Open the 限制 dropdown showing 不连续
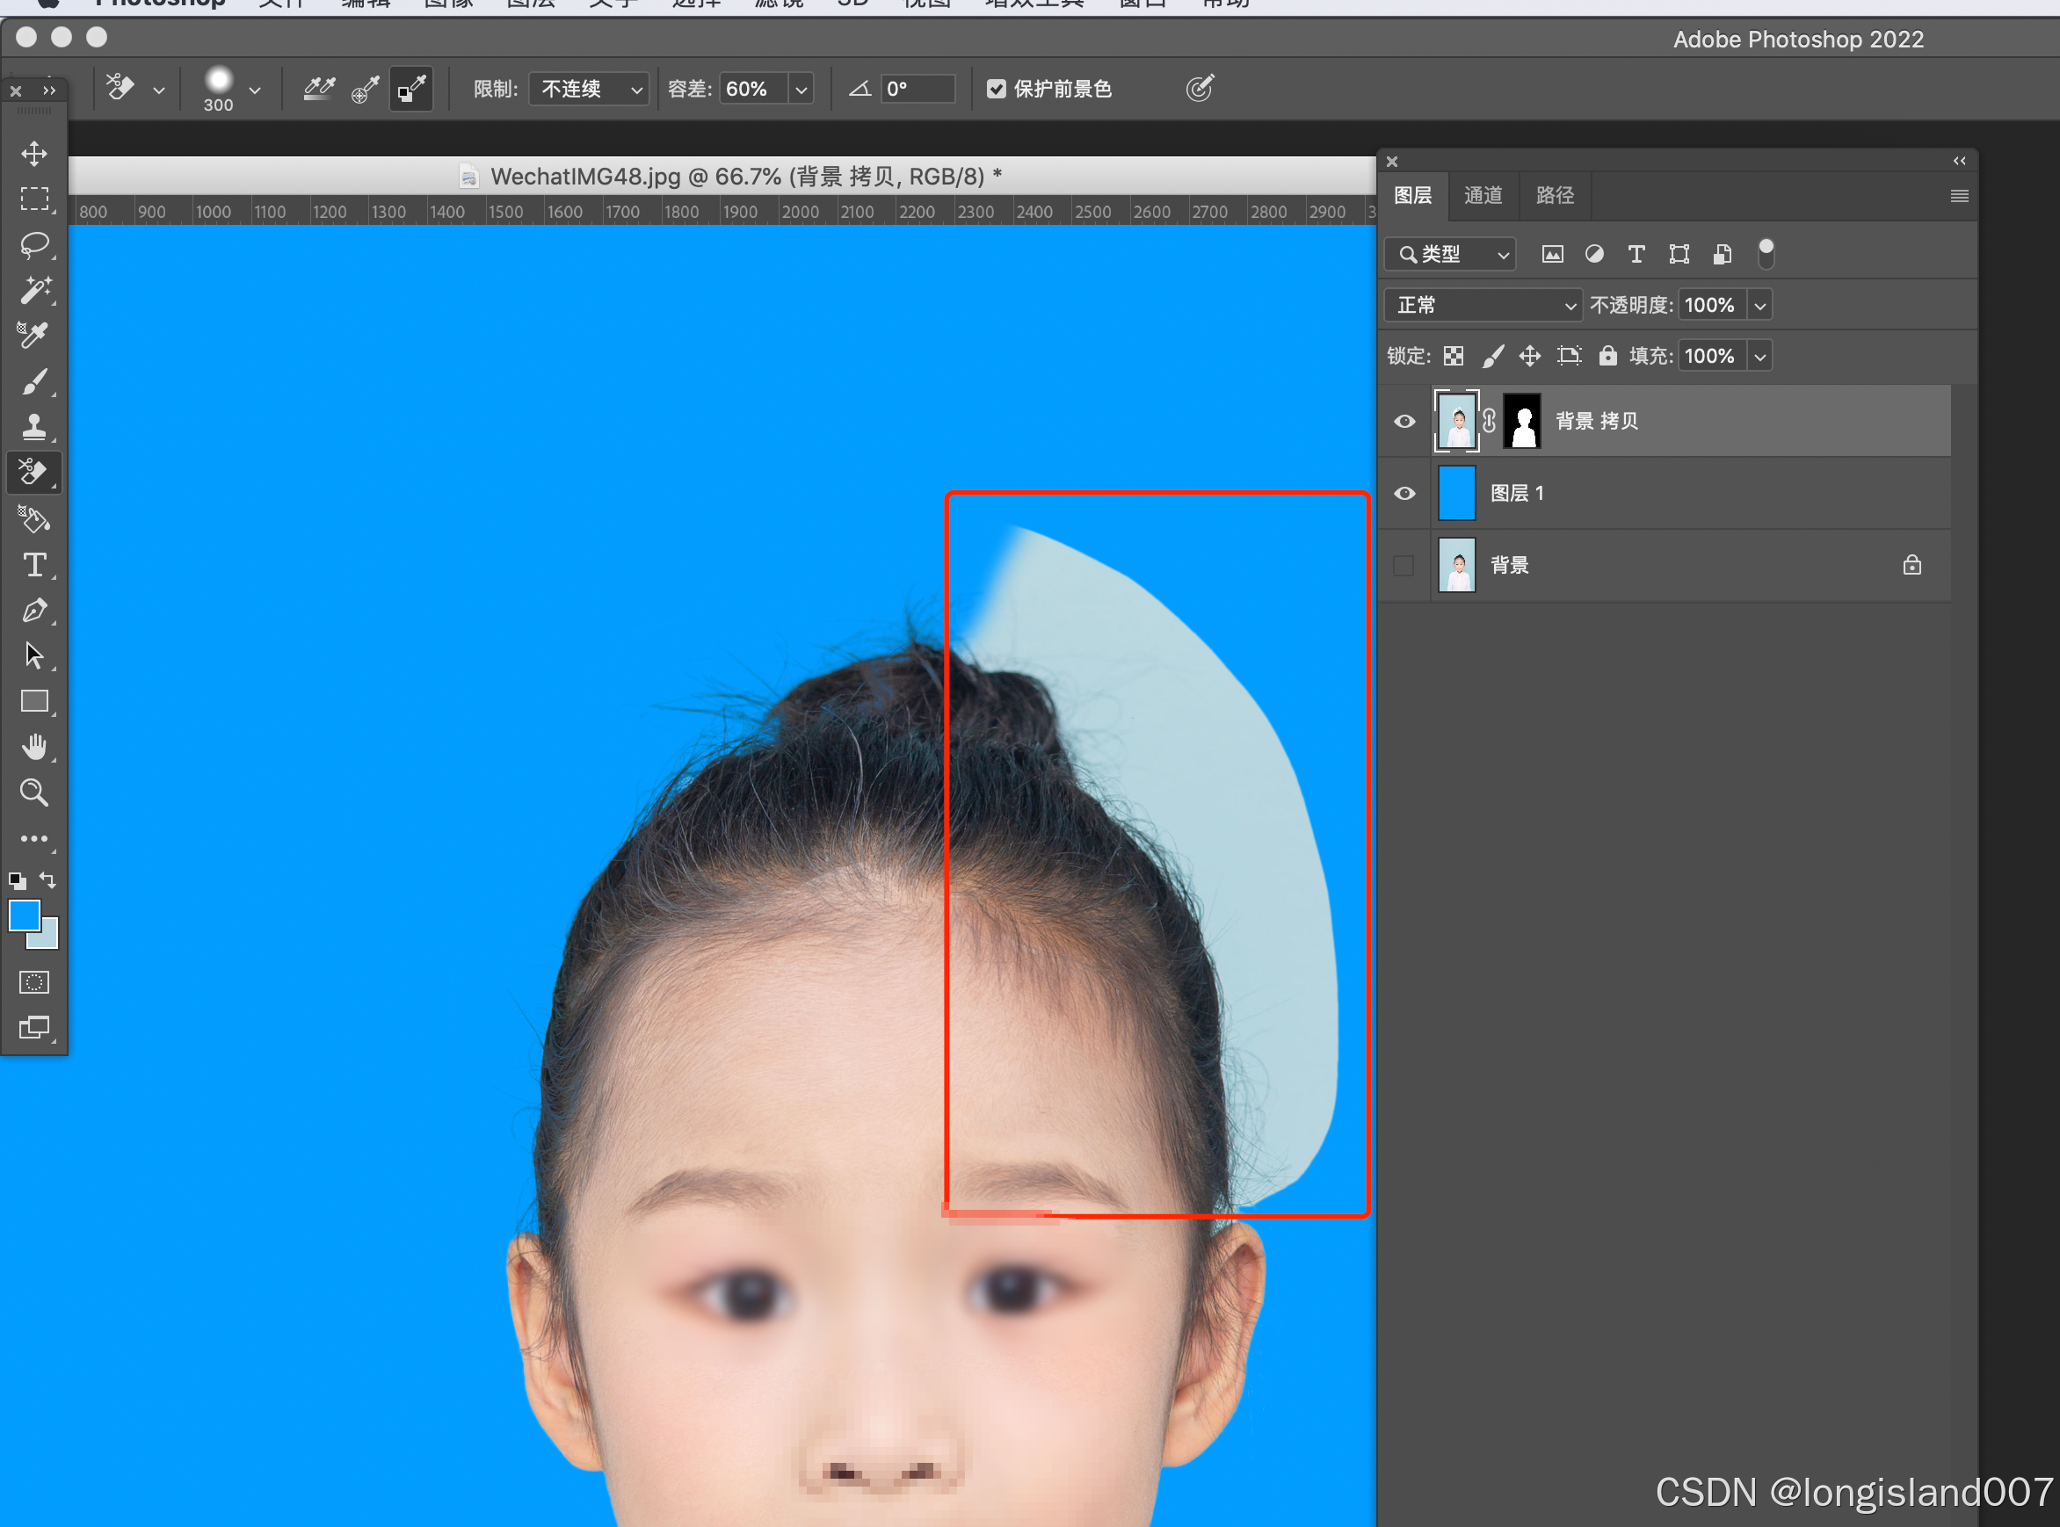 tap(590, 89)
